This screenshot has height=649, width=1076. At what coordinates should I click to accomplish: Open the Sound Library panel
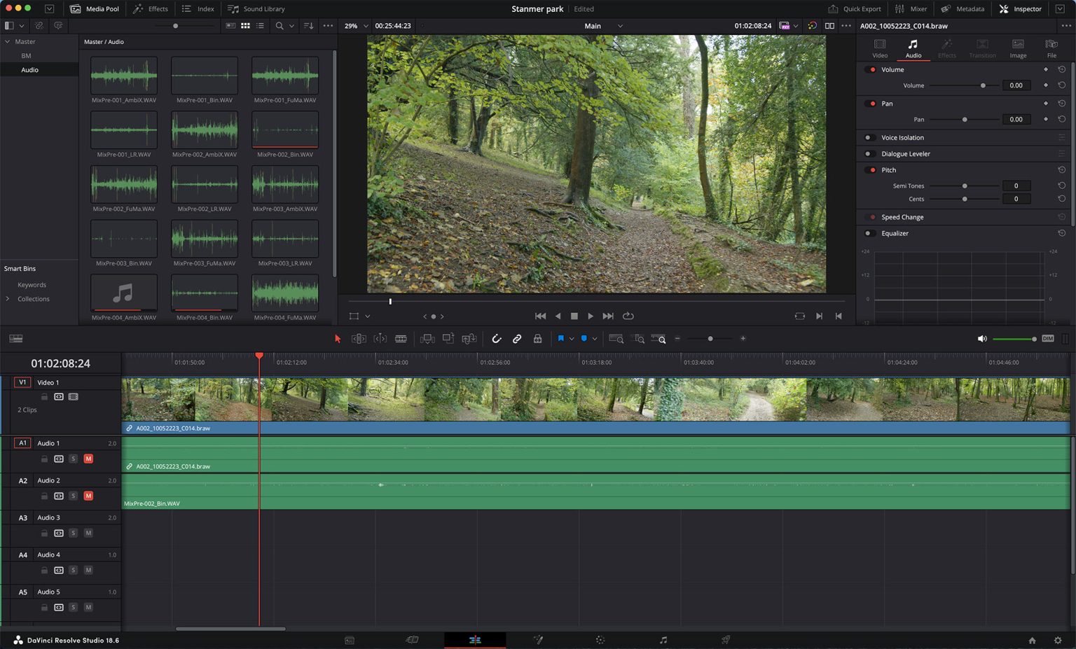[x=256, y=9]
